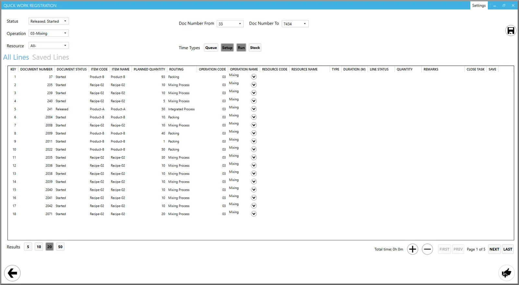Expand row for document 2009
Screen dimensions: 519x285
[254, 133]
